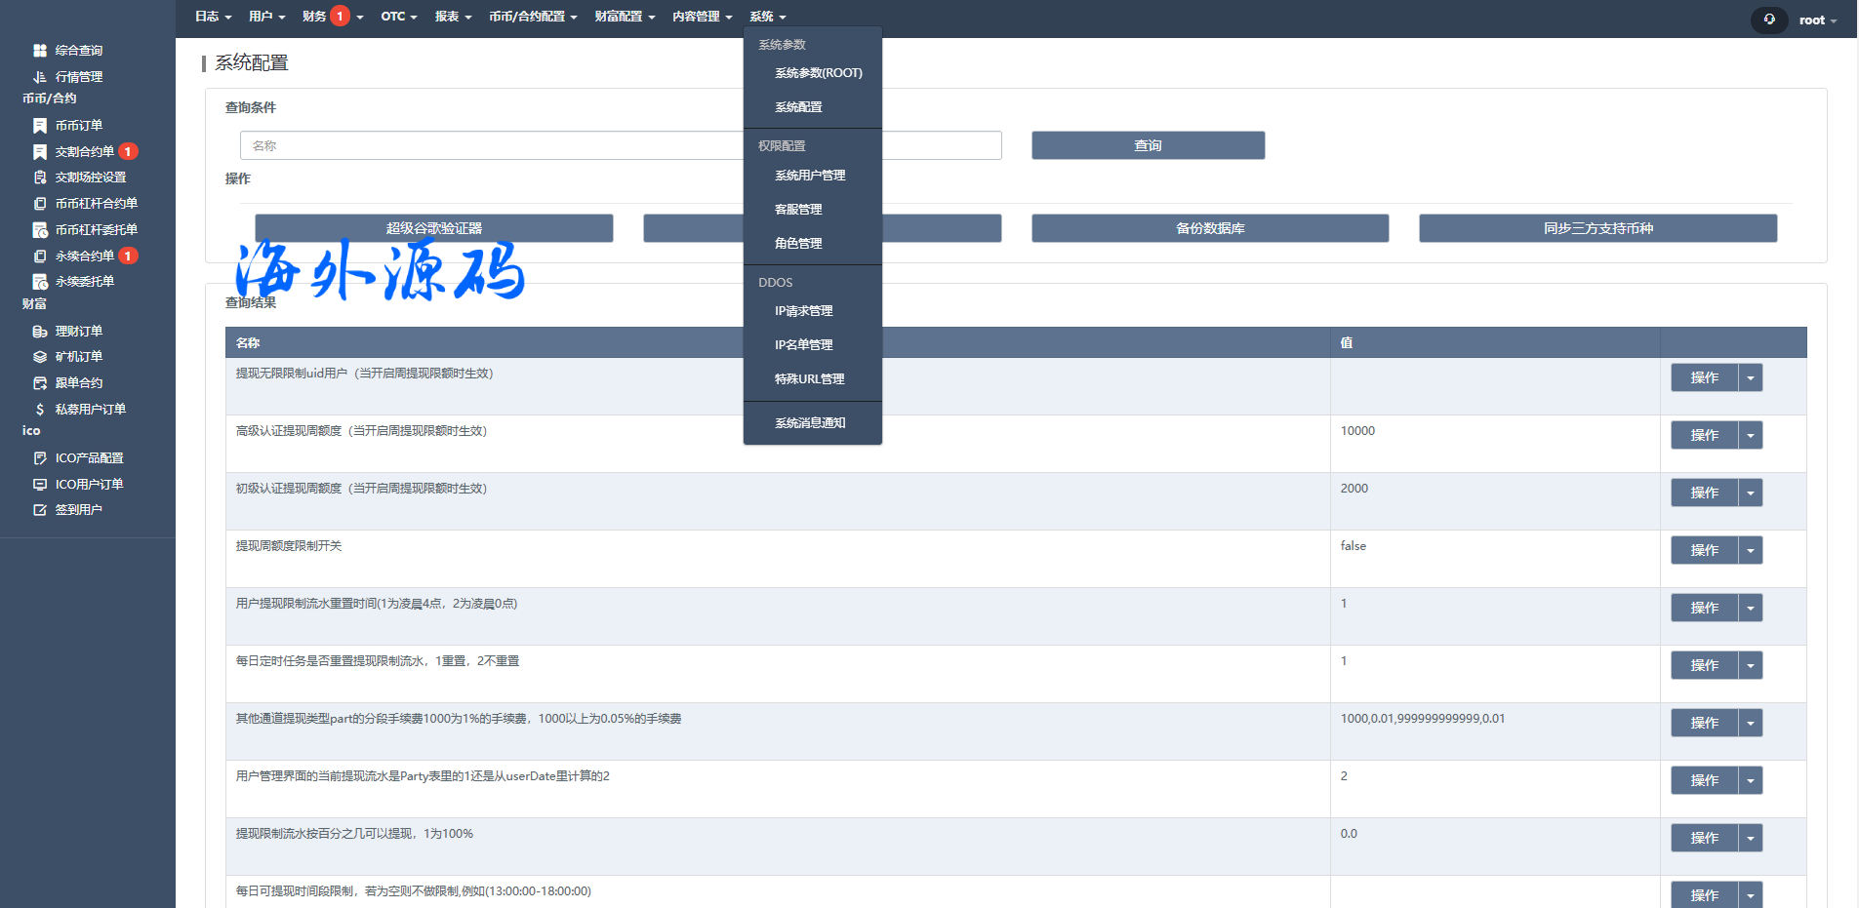This screenshot has height=908, width=1859.
Task: Click the root user avatar icon
Action: point(1769,20)
